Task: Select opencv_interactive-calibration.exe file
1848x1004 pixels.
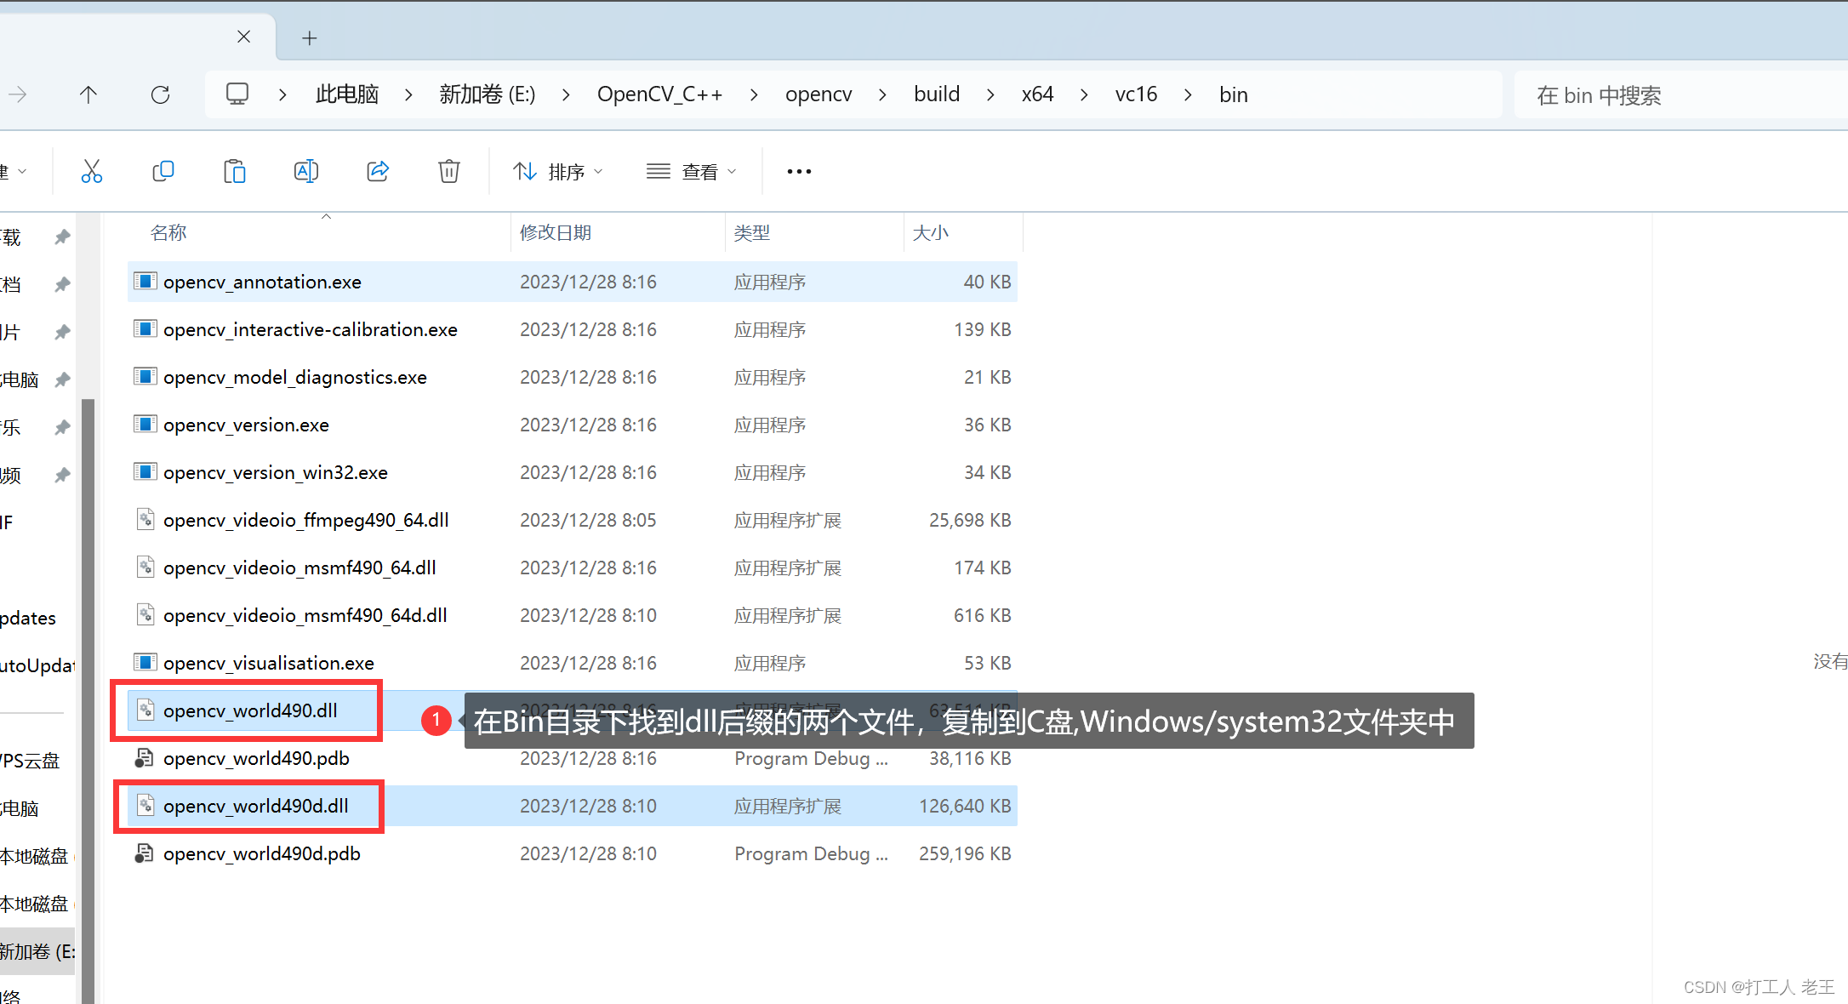Action: [x=573, y=329]
